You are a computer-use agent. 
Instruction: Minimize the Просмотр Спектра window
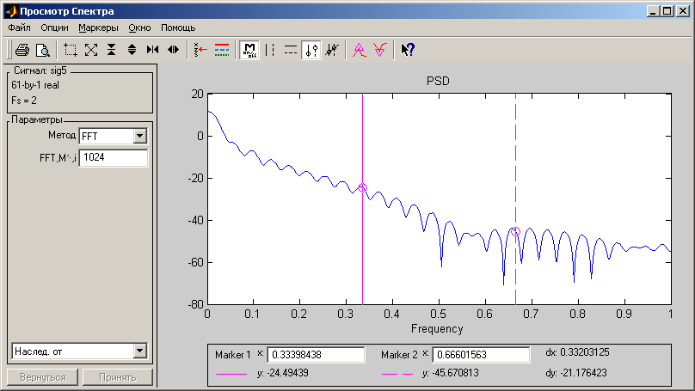point(652,11)
